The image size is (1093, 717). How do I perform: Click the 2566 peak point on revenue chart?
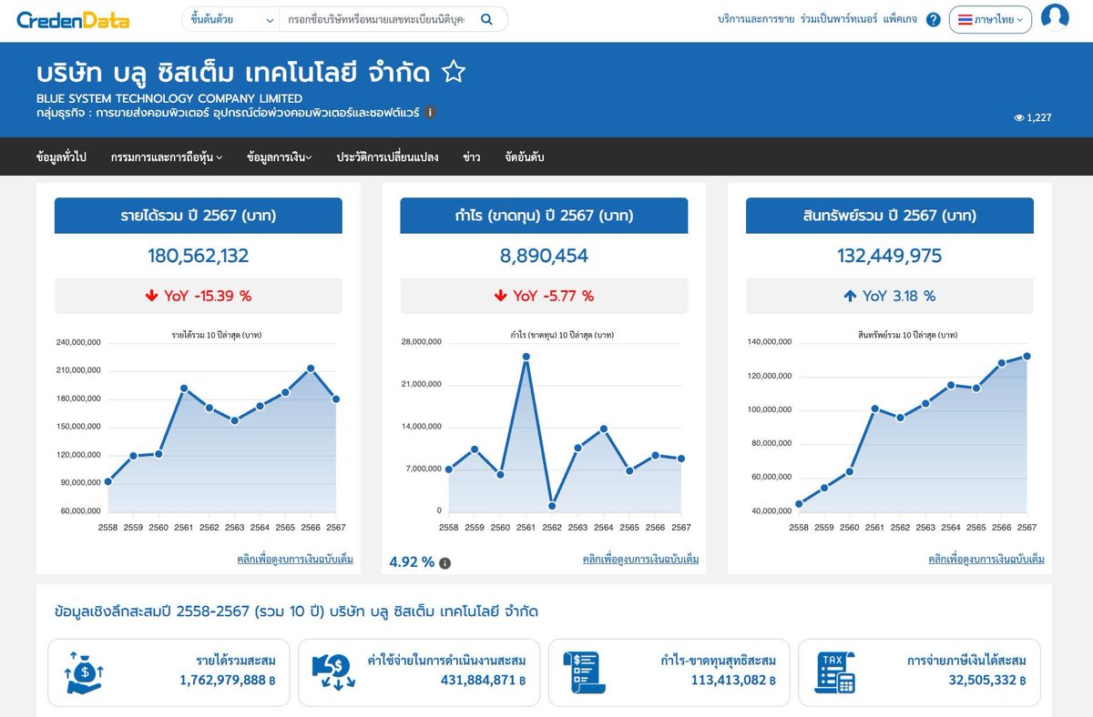tap(311, 369)
